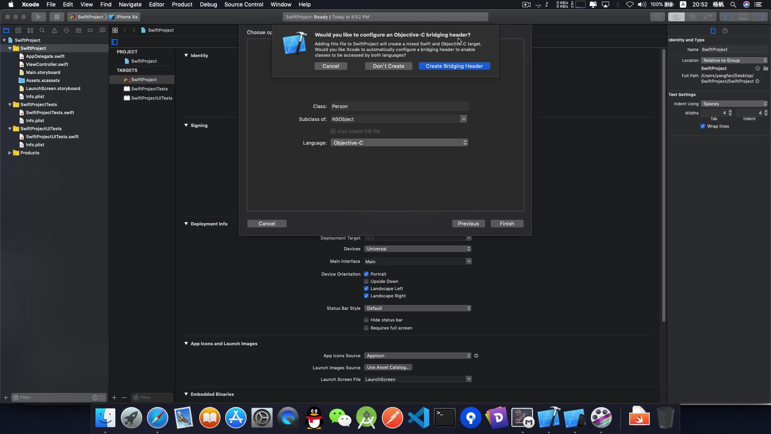771x434 pixels.
Task: Open the File menu
Action: click(51, 4)
